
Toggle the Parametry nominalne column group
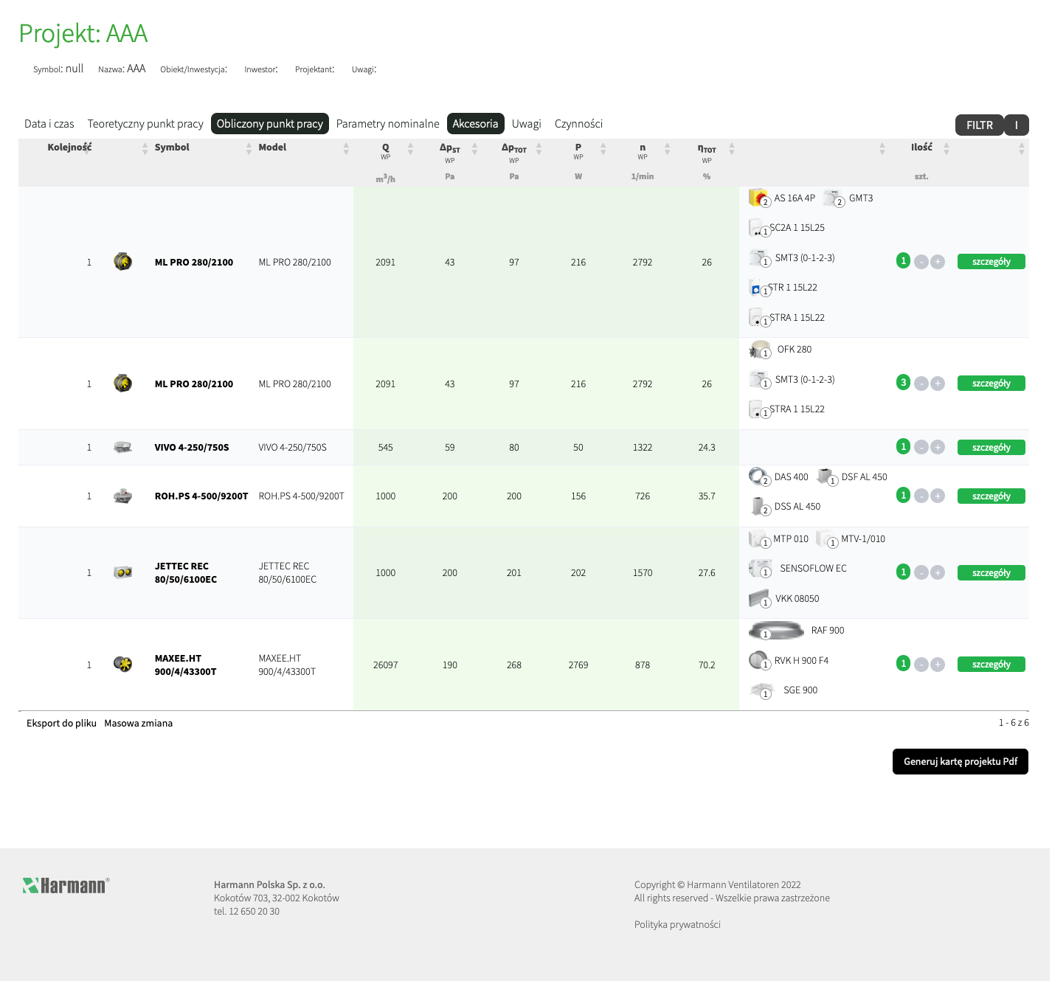[387, 124]
